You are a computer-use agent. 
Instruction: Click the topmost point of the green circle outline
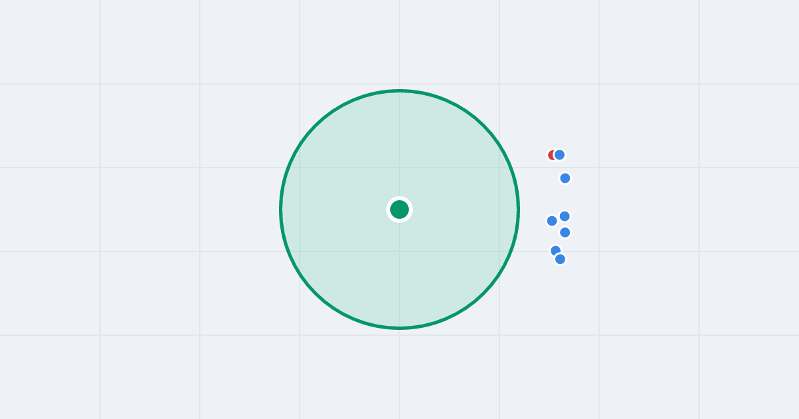pos(400,90)
